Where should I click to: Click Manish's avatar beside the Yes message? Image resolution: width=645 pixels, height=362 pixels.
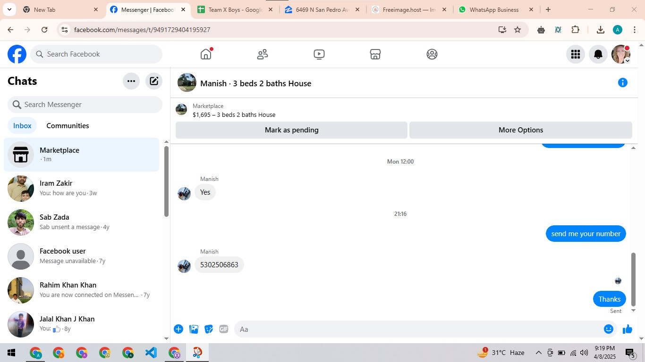184,194
